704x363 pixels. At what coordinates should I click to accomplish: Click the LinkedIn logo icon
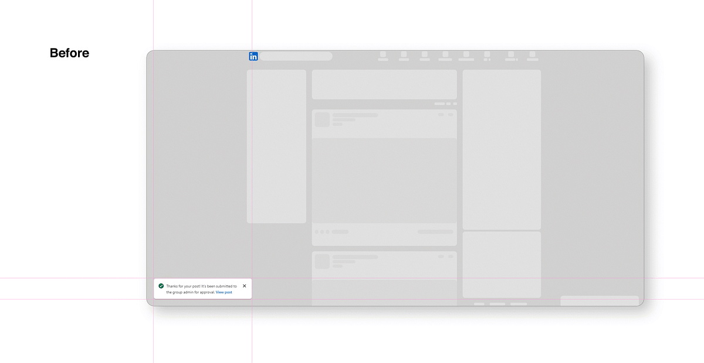pyautogui.click(x=253, y=56)
